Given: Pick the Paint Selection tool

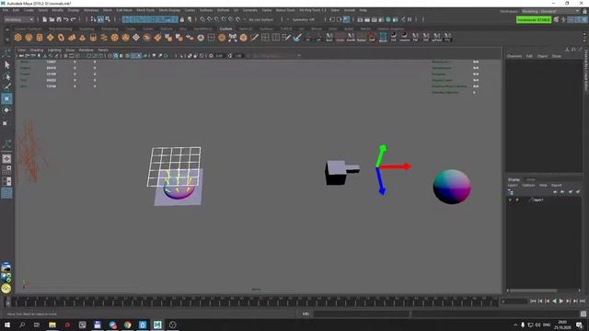Looking at the screenshot, I should (x=6, y=86).
